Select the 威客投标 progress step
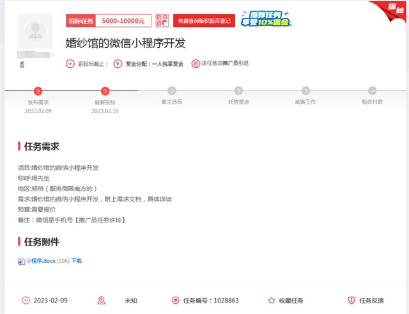 click(x=105, y=91)
